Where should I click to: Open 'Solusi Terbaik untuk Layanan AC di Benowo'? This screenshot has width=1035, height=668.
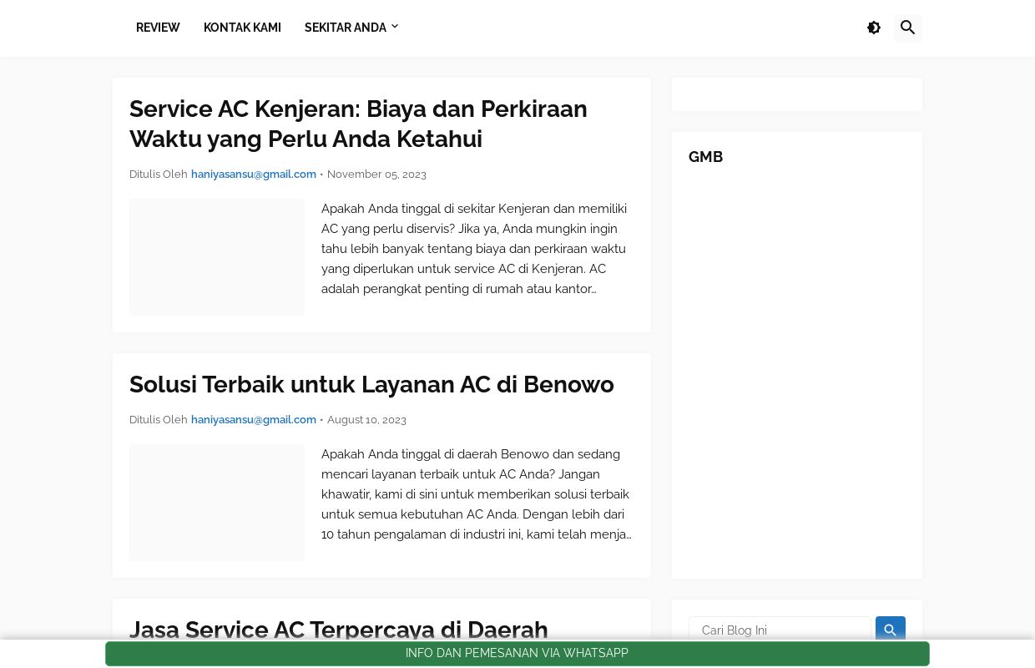tap(371, 384)
